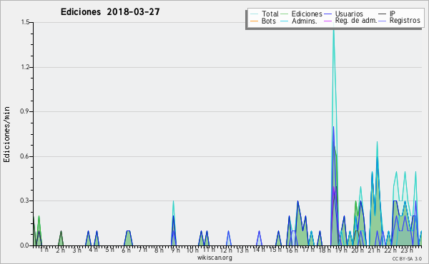Click the '3 h' x-axis label
The image size is (429, 264).
pyautogui.click(x=77, y=250)
